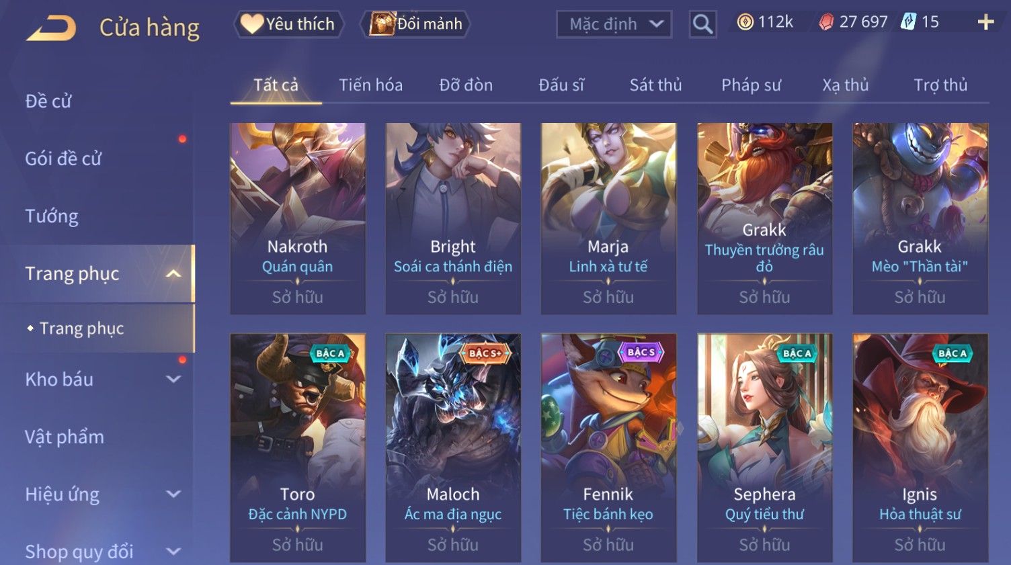Switch to the Pháp sư tab
The width and height of the screenshot is (1011, 565).
[751, 85]
